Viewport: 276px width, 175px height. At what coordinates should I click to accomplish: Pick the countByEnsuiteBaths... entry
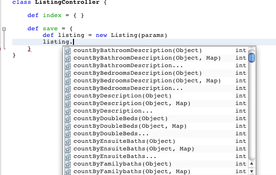(x=156, y=156)
